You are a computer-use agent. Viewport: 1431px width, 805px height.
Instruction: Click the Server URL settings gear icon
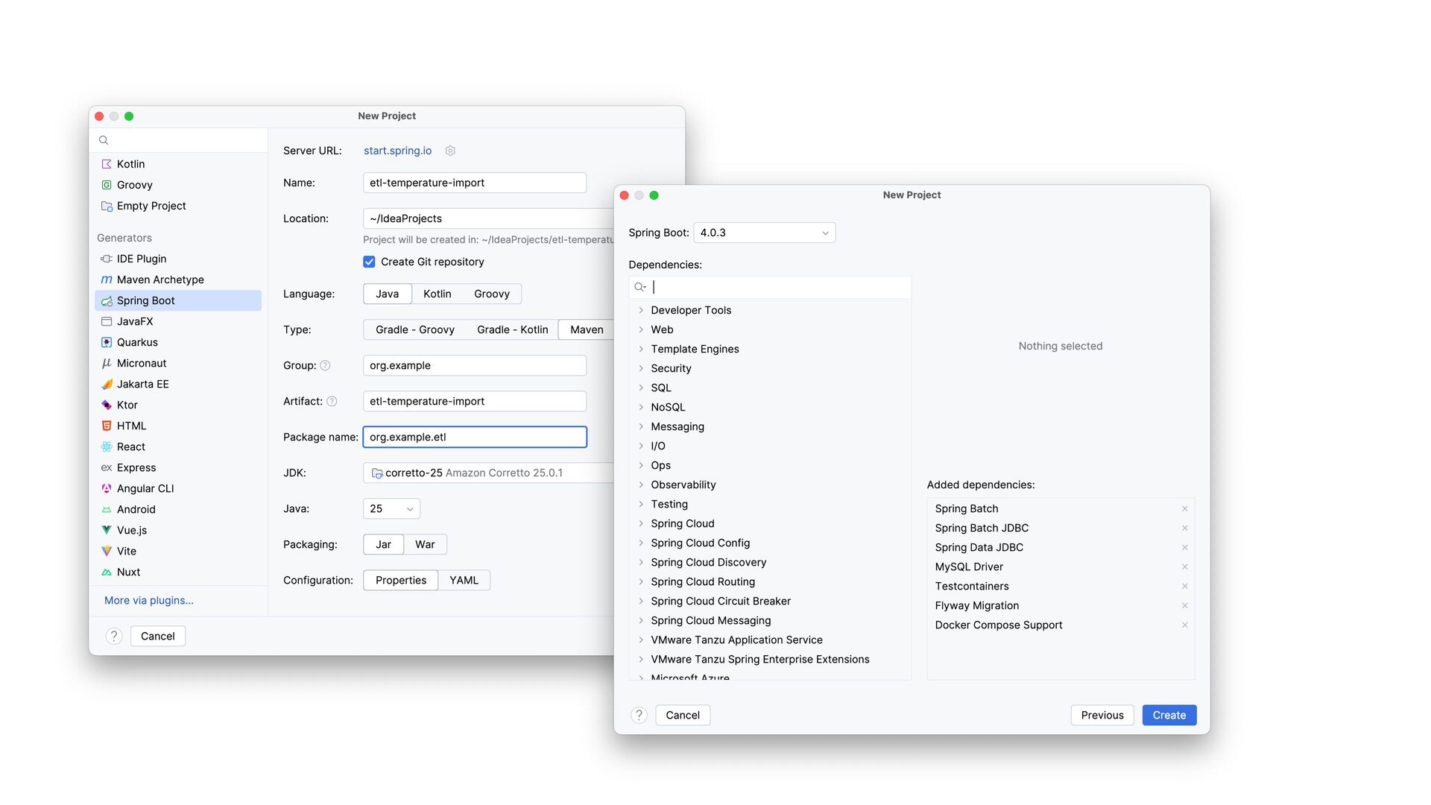(x=450, y=151)
